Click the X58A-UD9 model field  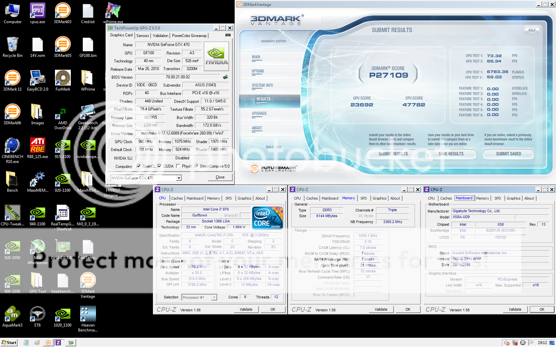(x=483, y=217)
